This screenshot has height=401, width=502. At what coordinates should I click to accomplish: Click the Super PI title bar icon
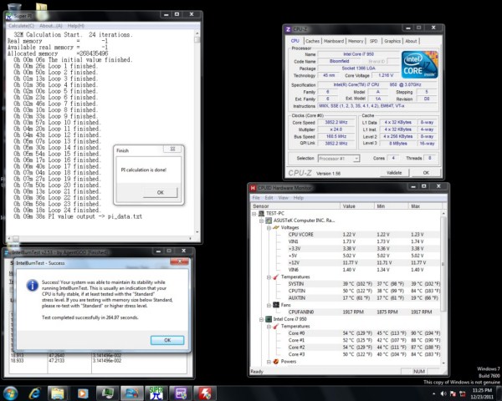click(8, 16)
